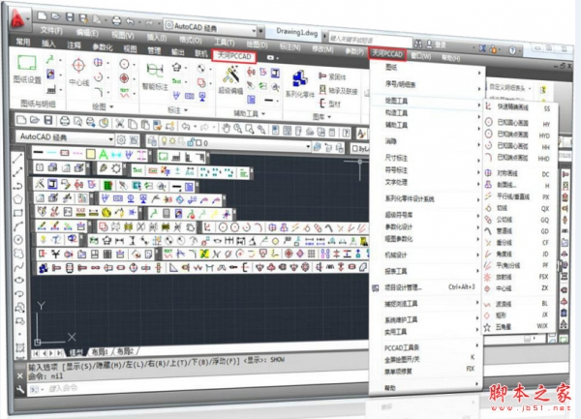This screenshot has width=581, height=419.
Task: Pick the Rectangle tool in the left toolbar
Action: pos(18,213)
